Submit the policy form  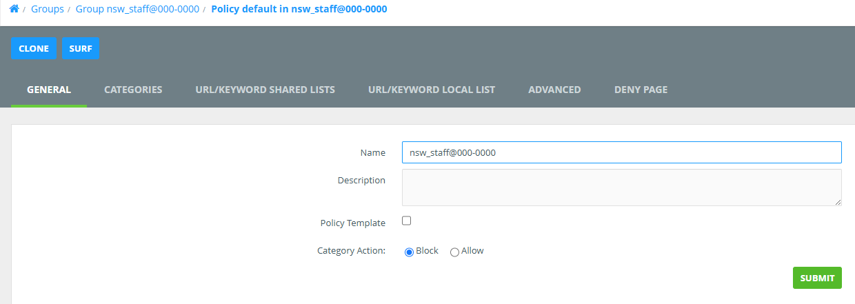(817, 278)
